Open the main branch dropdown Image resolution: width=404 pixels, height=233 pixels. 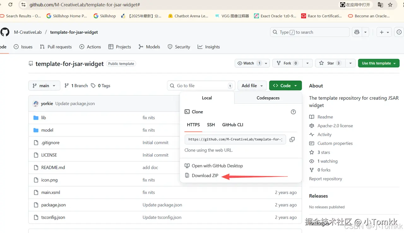click(x=44, y=86)
